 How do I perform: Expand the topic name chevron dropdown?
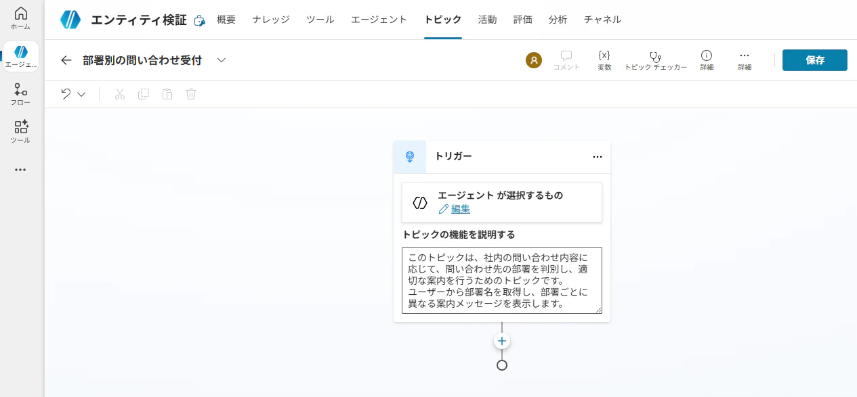tap(221, 60)
